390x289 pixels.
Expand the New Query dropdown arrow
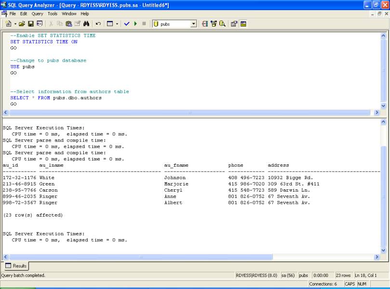coord(15,24)
